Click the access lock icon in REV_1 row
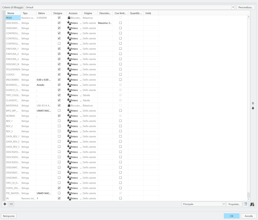This screenshot has height=220, width=258. 69,121
